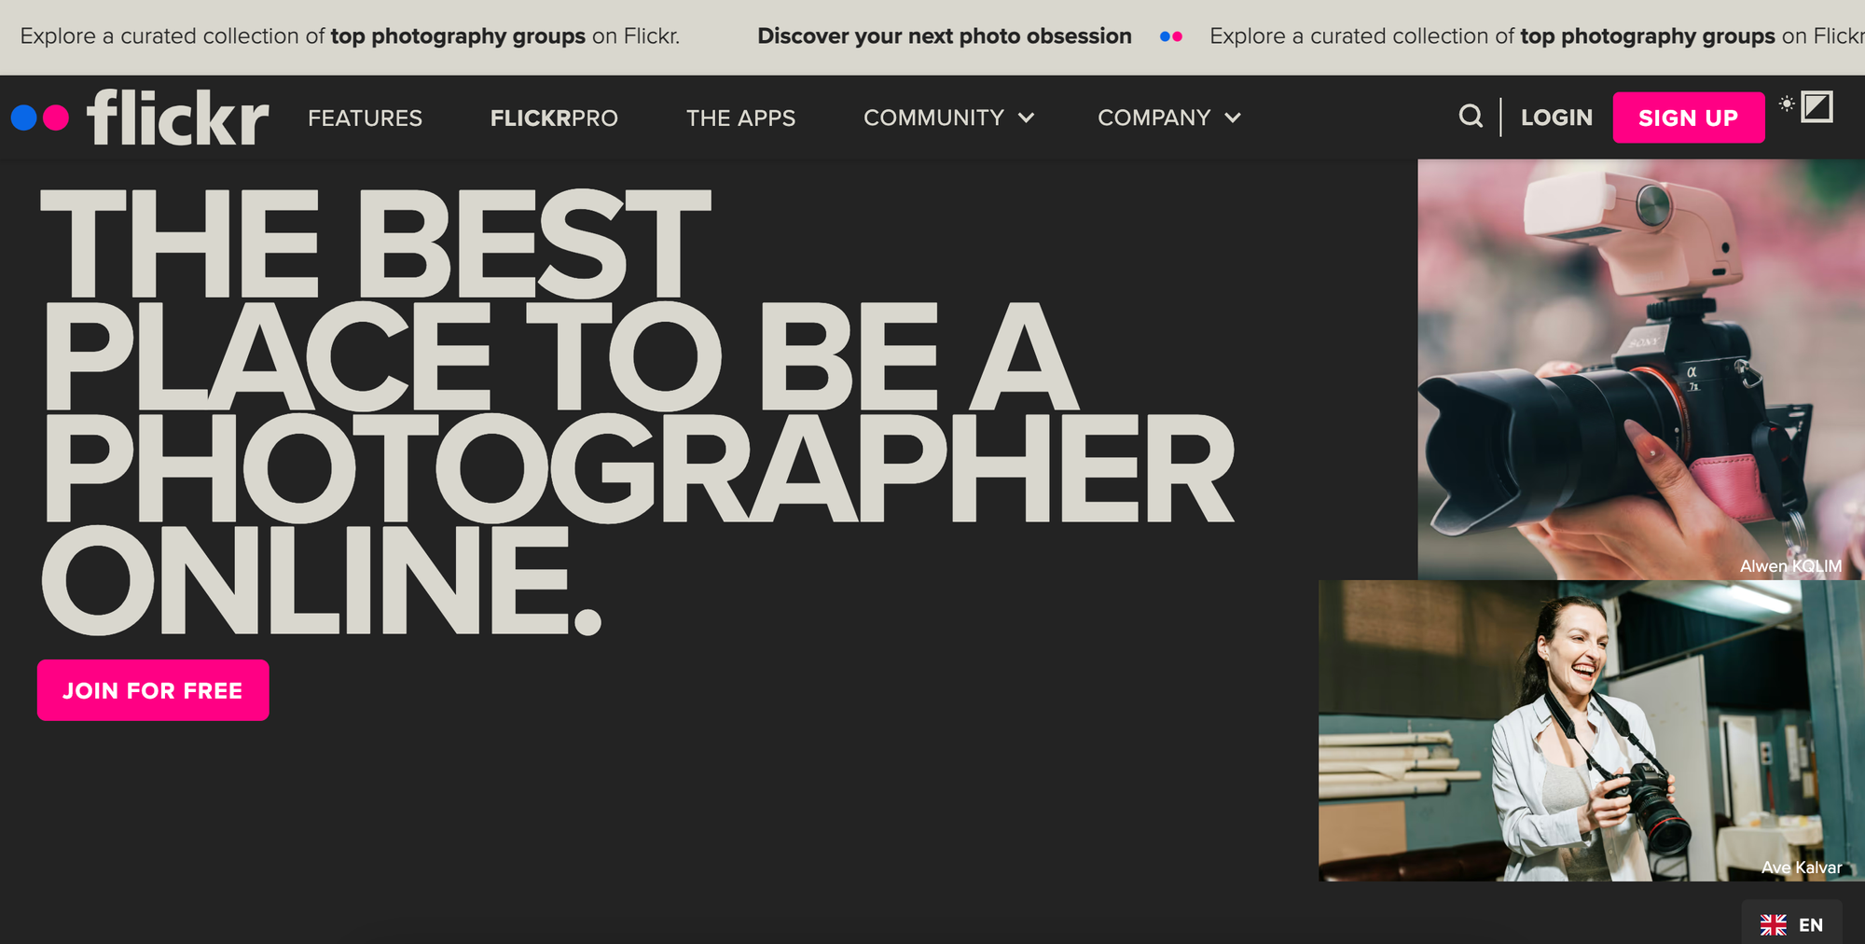1865x944 pixels.
Task: Click the UK flag icon
Action: tap(1773, 924)
